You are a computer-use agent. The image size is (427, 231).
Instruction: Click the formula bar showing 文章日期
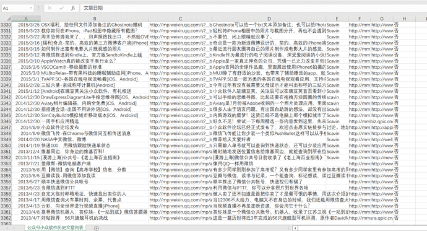click(x=253, y=8)
